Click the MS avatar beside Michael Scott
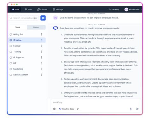 pos(126,10)
